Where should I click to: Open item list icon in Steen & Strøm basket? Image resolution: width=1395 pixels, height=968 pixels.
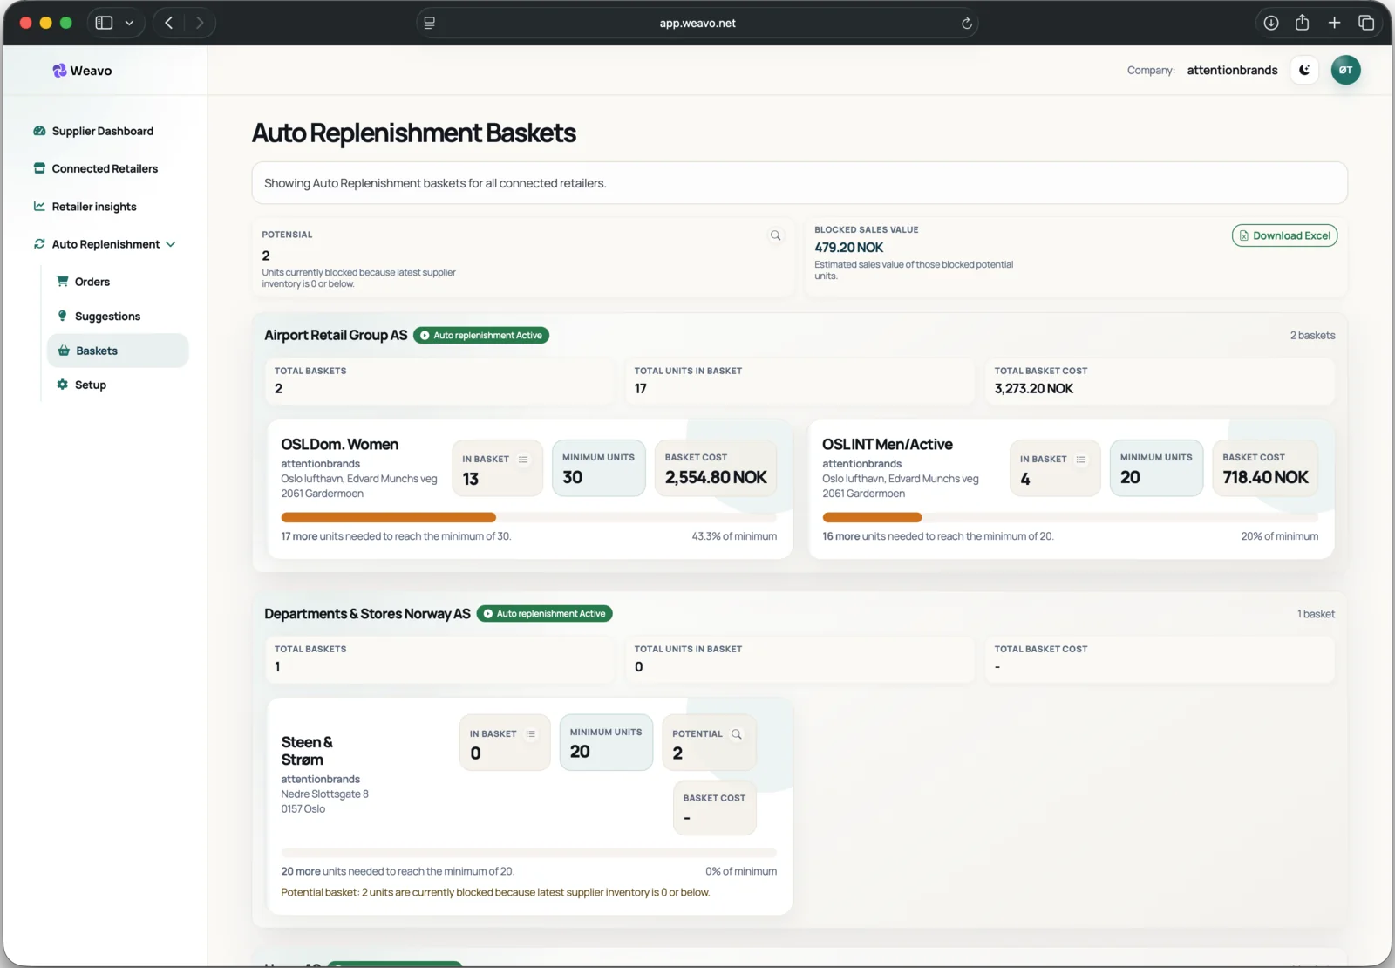(530, 734)
